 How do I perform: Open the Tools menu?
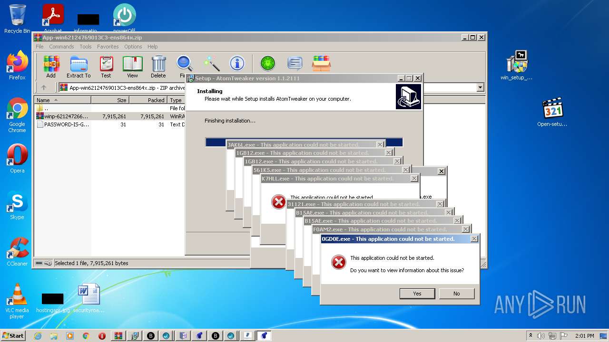(x=86, y=47)
